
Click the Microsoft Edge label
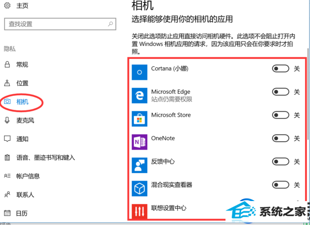click(x=170, y=92)
